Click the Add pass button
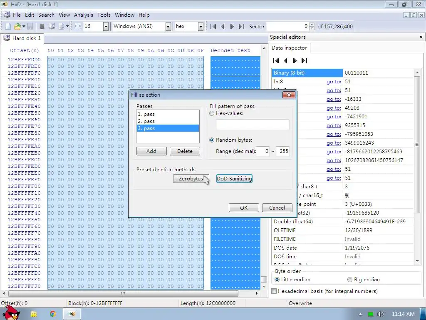The height and width of the screenshot is (320, 426). click(151, 151)
